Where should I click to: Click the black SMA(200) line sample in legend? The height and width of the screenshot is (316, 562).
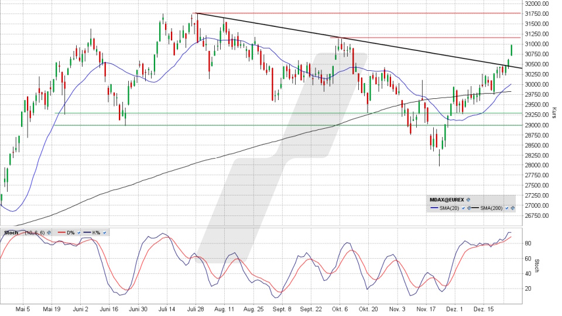475,208
